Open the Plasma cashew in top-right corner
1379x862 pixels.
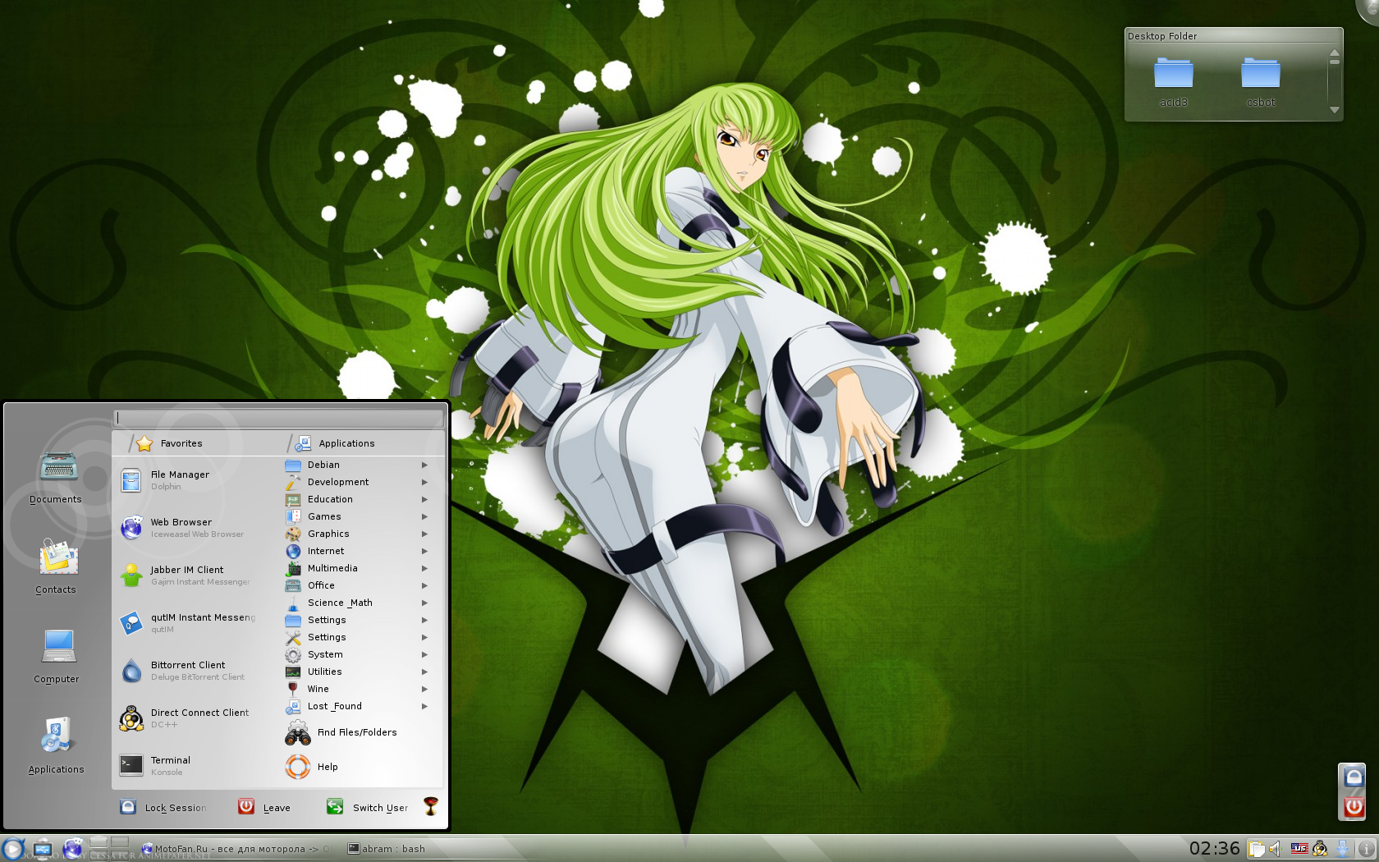pyautogui.click(x=1368, y=10)
